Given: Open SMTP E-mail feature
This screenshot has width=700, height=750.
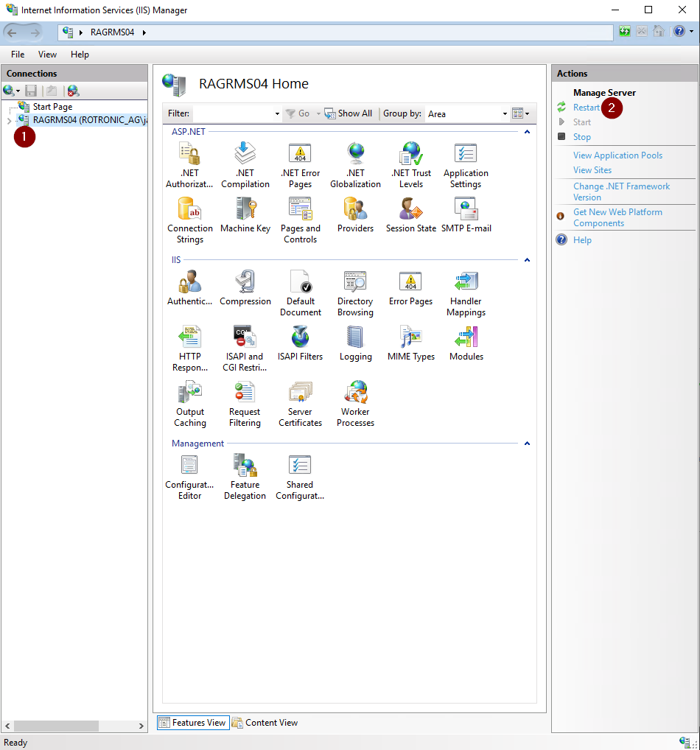Looking at the screenshot, I should 466,215.
